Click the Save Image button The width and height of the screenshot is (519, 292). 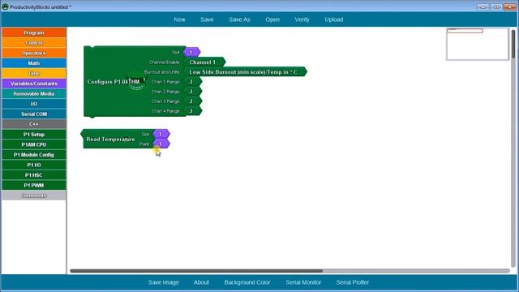click(x=164, y=282)
